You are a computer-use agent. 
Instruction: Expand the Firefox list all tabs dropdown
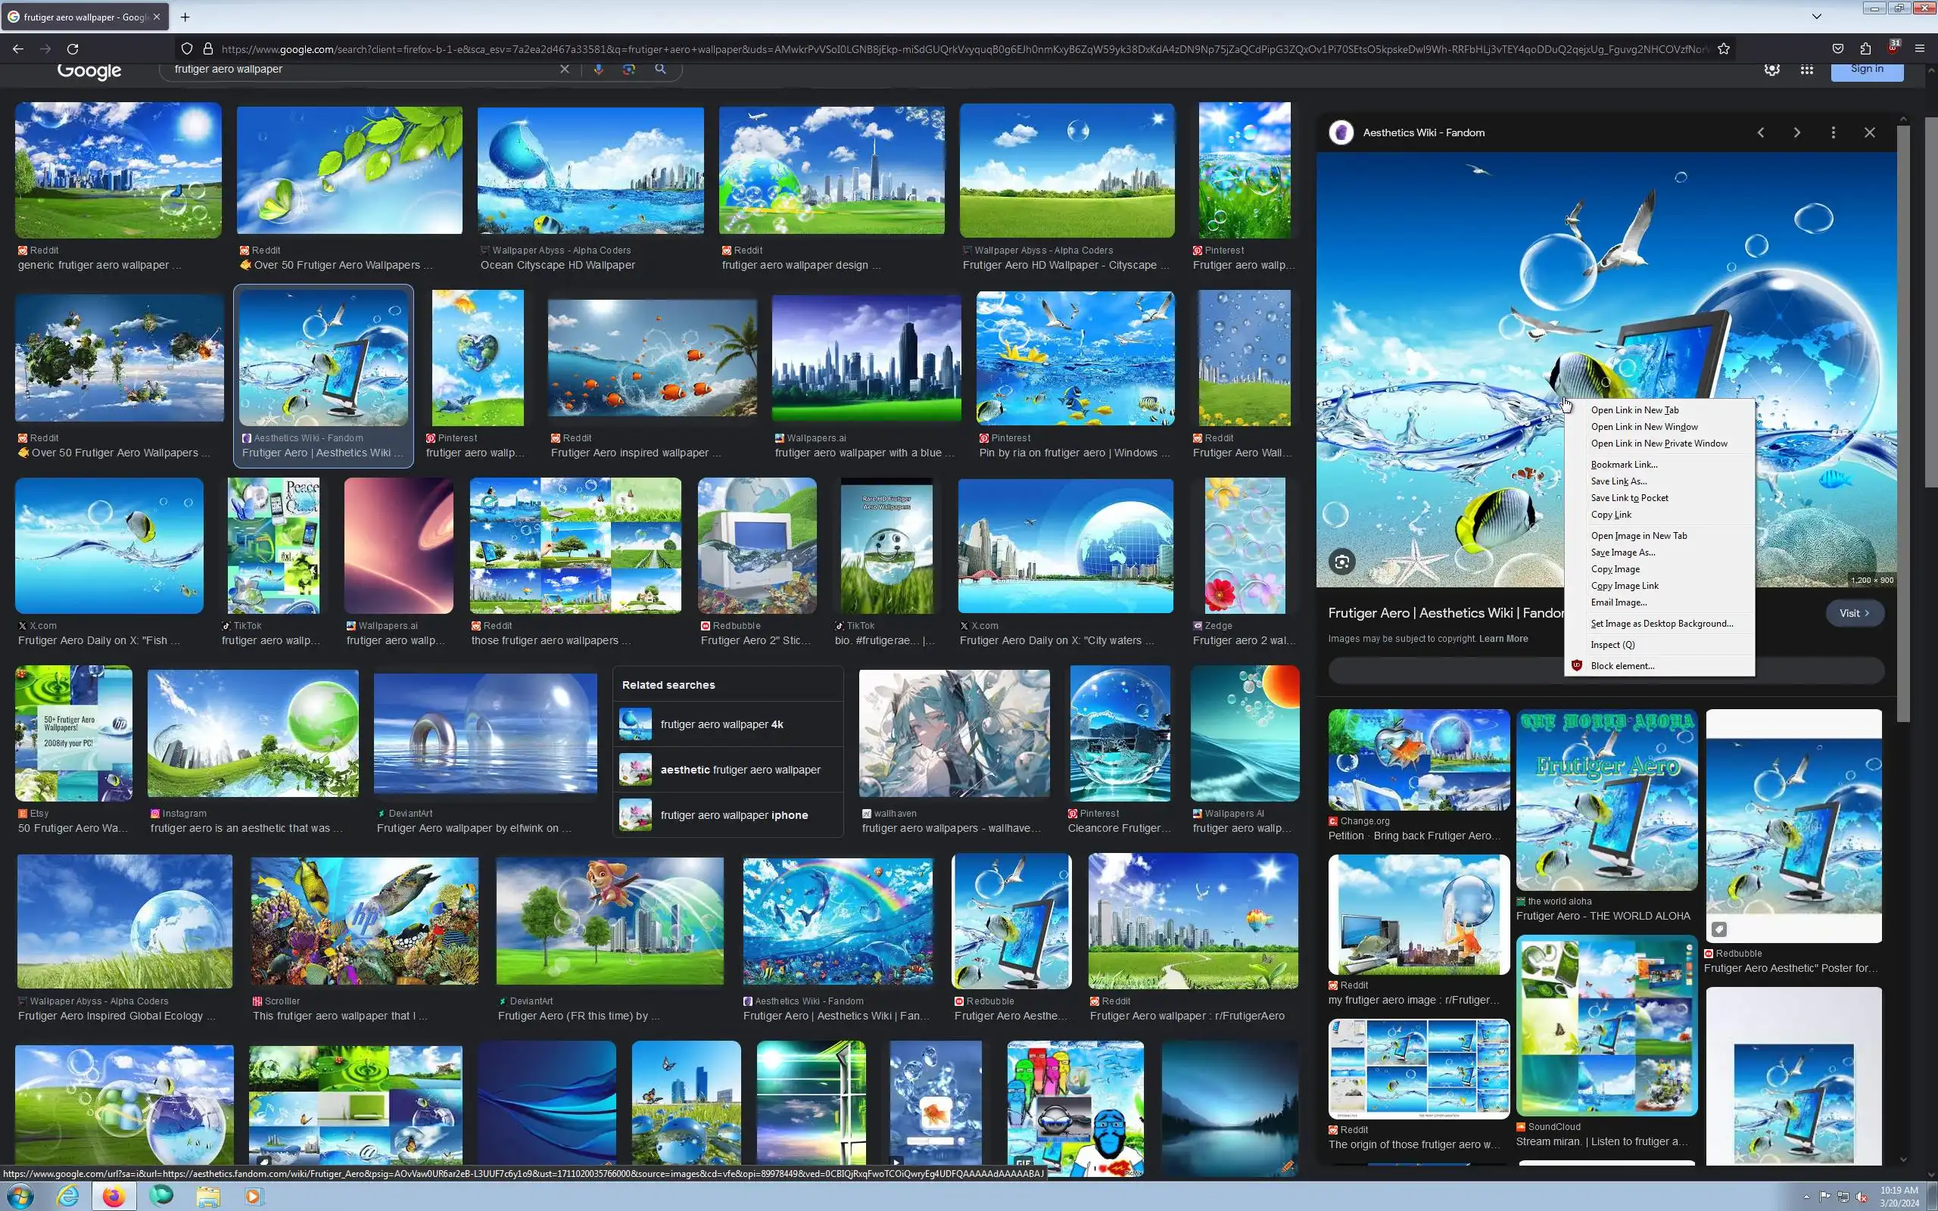(x=1816, y=16)
